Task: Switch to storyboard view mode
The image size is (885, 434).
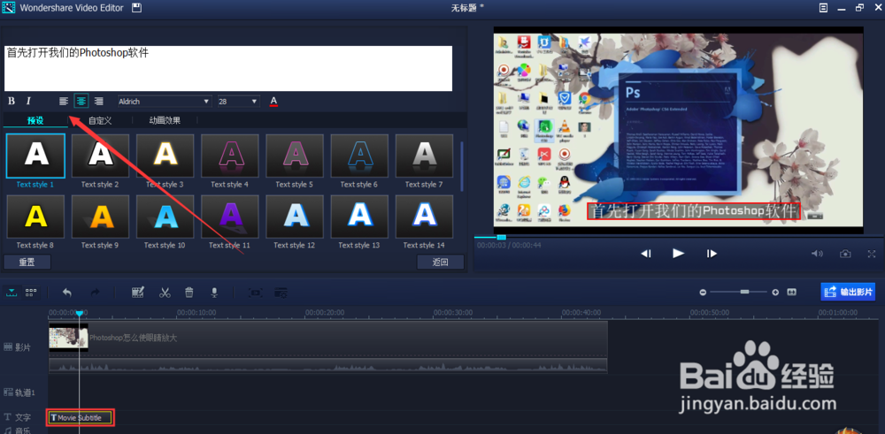Action: tap(31, 292)
